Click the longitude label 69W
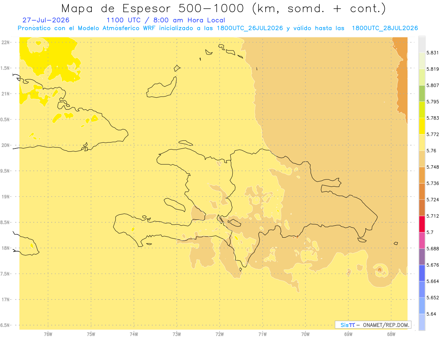Screen dimensions: 439x339 pyautogui.click(x=348, y=334)
